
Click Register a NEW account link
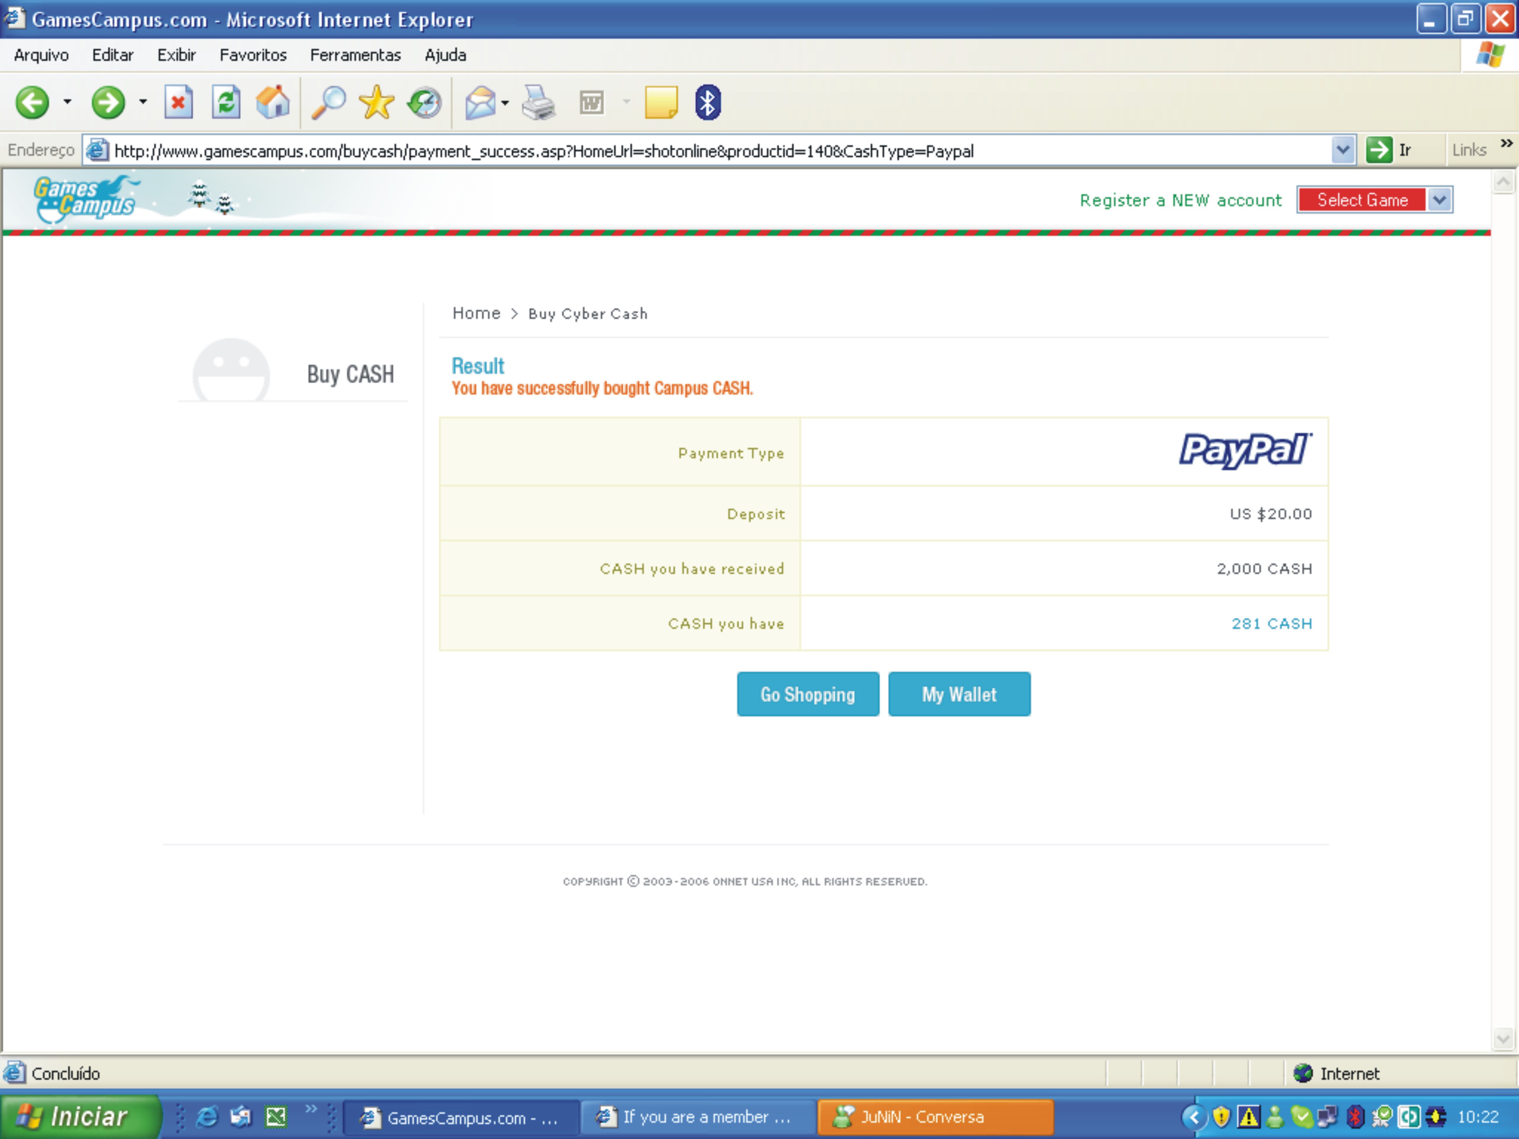point(1180,200)
